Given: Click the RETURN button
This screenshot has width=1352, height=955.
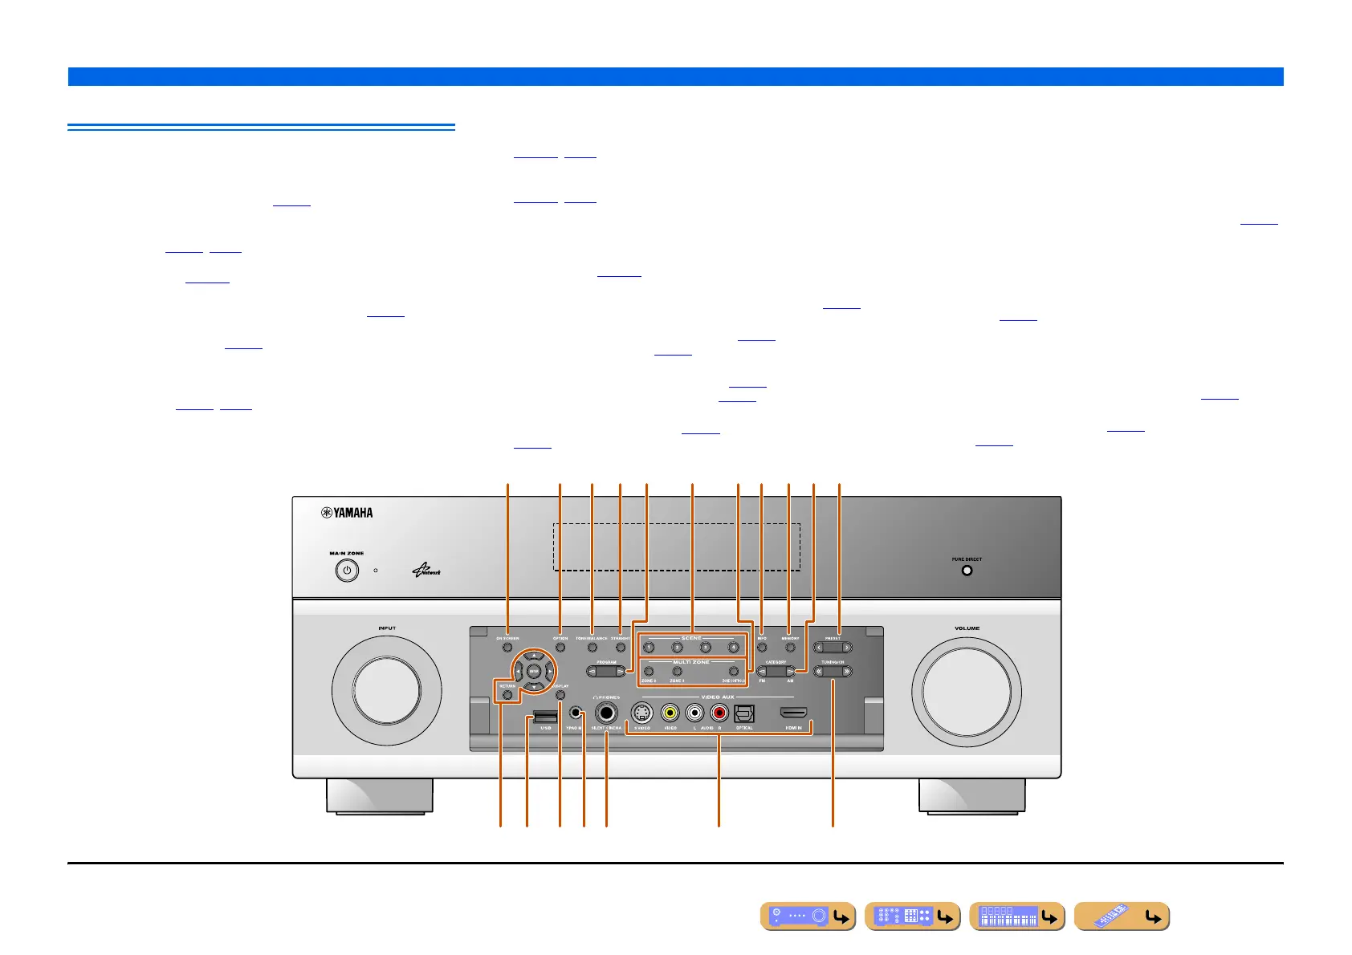Looking at the screenshot, I should pyautogui.click(x=507, y=695).
